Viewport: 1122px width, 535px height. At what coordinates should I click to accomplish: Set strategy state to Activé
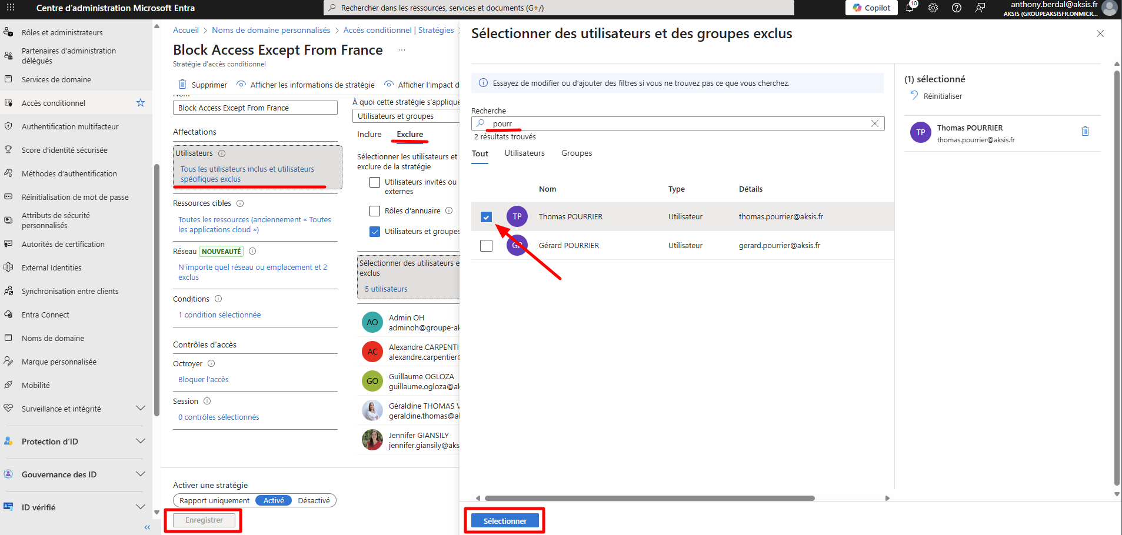(x=274, y=501)
